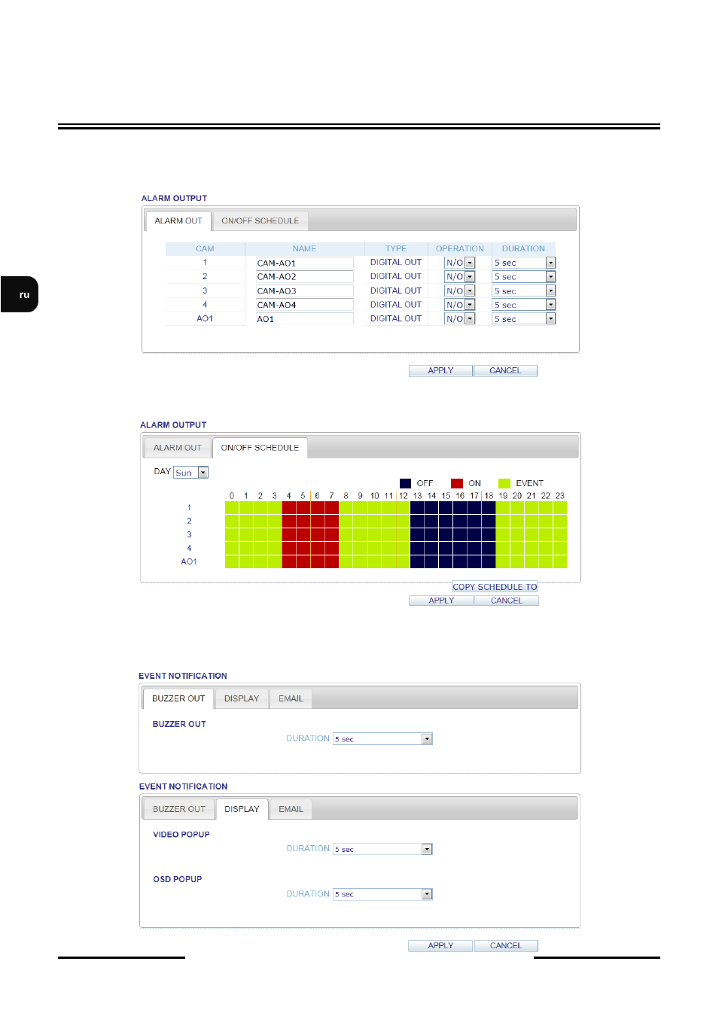Click APPLY under the alarm out table

click(440, 370)
